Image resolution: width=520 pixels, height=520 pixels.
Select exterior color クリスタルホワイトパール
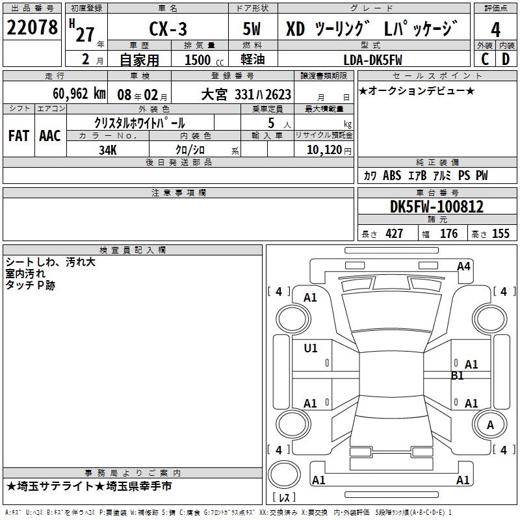click(x=140, y=123)
